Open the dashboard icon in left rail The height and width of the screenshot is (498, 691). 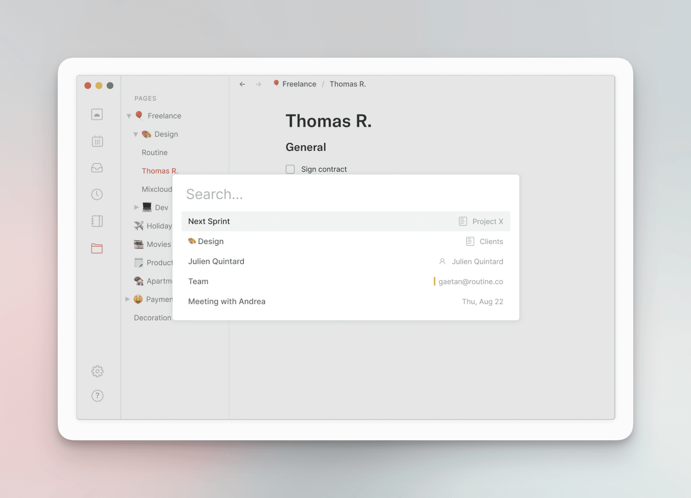[97, 114]
